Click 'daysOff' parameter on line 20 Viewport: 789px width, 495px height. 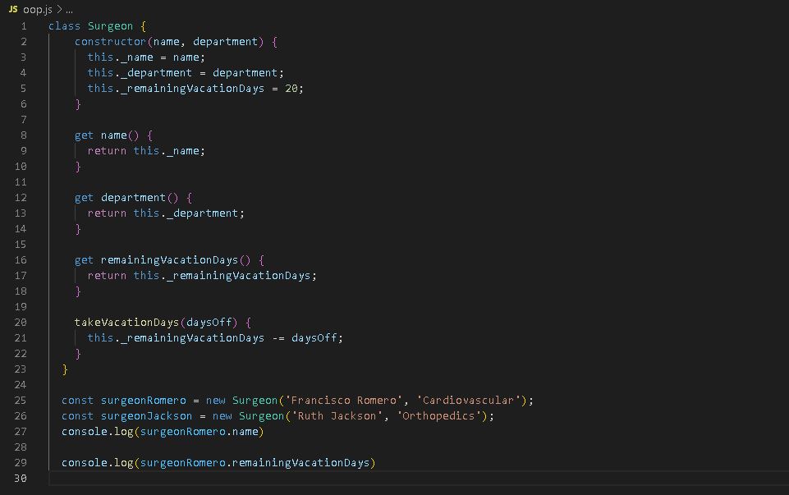[209, 323]
